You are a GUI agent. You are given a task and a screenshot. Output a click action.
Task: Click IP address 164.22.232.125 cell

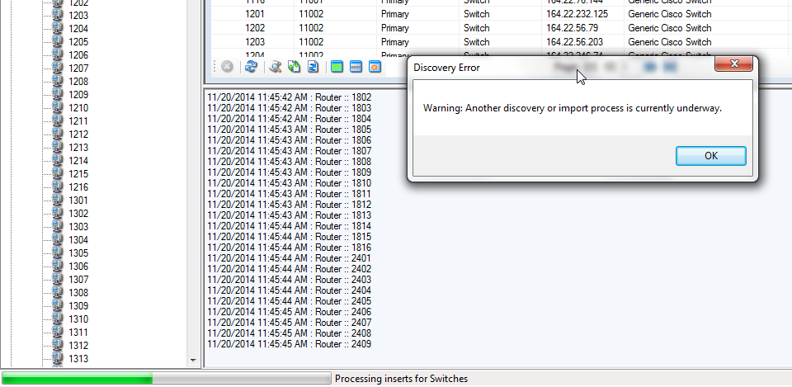pos(577,14)
